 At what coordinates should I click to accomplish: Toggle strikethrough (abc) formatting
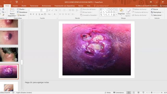42,14
